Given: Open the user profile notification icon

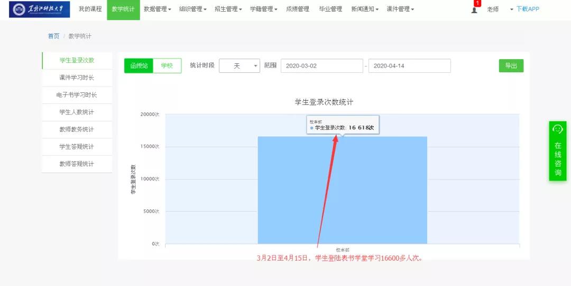Looking at the screenshot, I should click(474, 10).
